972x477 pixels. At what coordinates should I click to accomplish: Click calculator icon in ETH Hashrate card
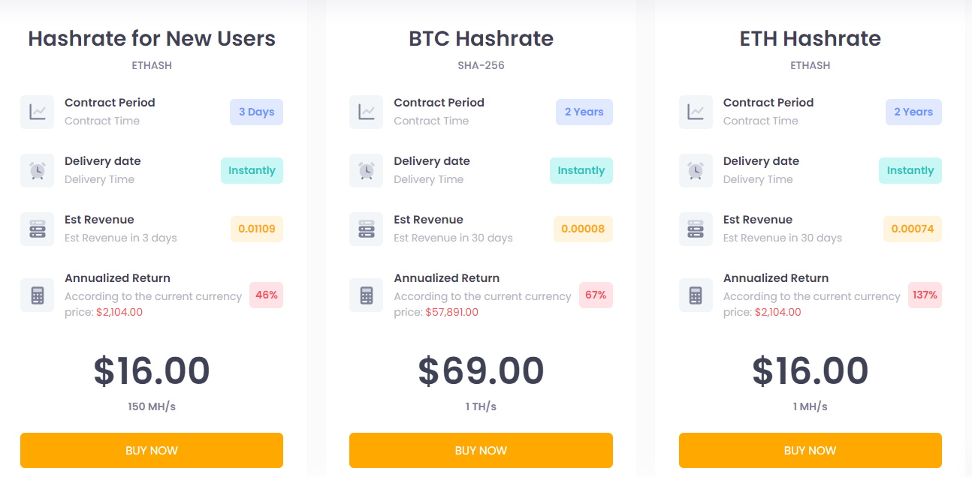point(696,295)
